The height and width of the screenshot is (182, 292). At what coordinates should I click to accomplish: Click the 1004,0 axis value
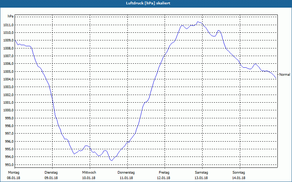pos(8,79)
